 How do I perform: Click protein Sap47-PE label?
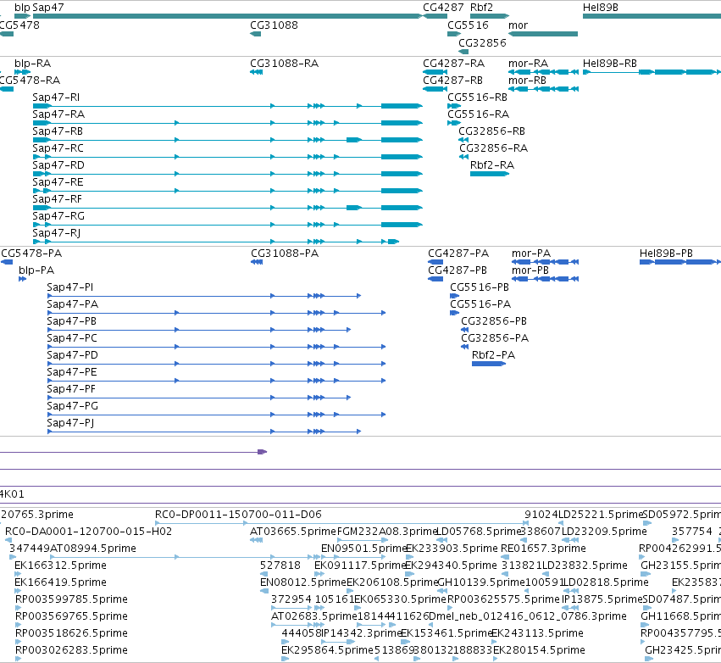point(72,372)
